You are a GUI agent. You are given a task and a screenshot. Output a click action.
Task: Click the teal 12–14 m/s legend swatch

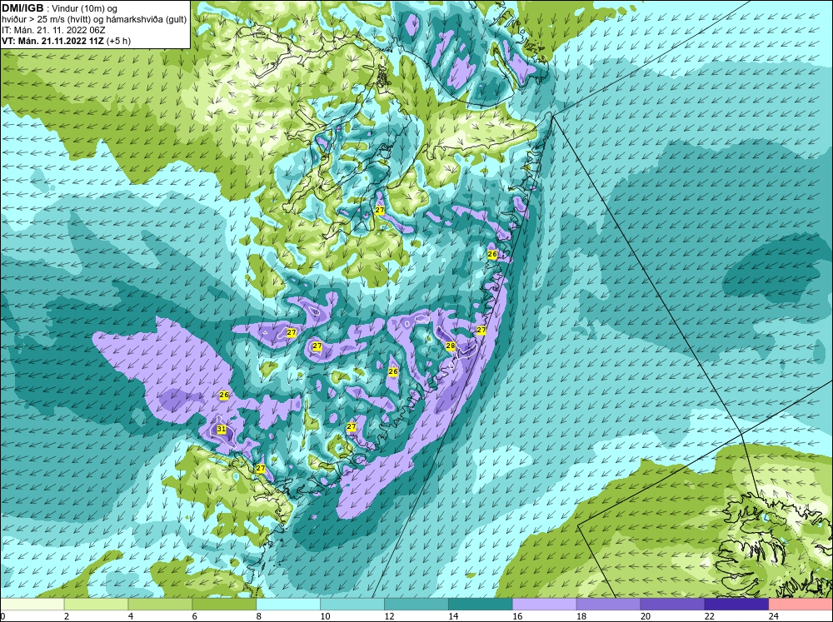point(416,604)
